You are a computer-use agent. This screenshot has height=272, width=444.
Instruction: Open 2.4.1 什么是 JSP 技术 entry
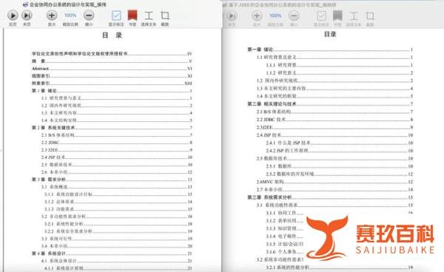coord(340,143)
